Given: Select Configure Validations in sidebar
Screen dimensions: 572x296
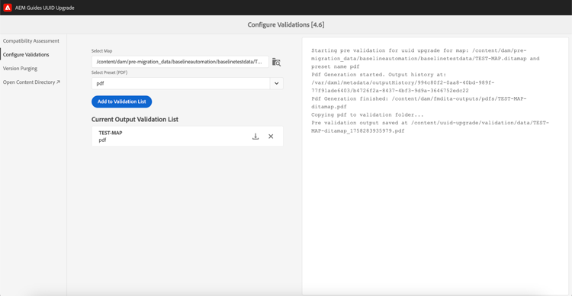Looking at the screenshot, I should pos(26,55).
